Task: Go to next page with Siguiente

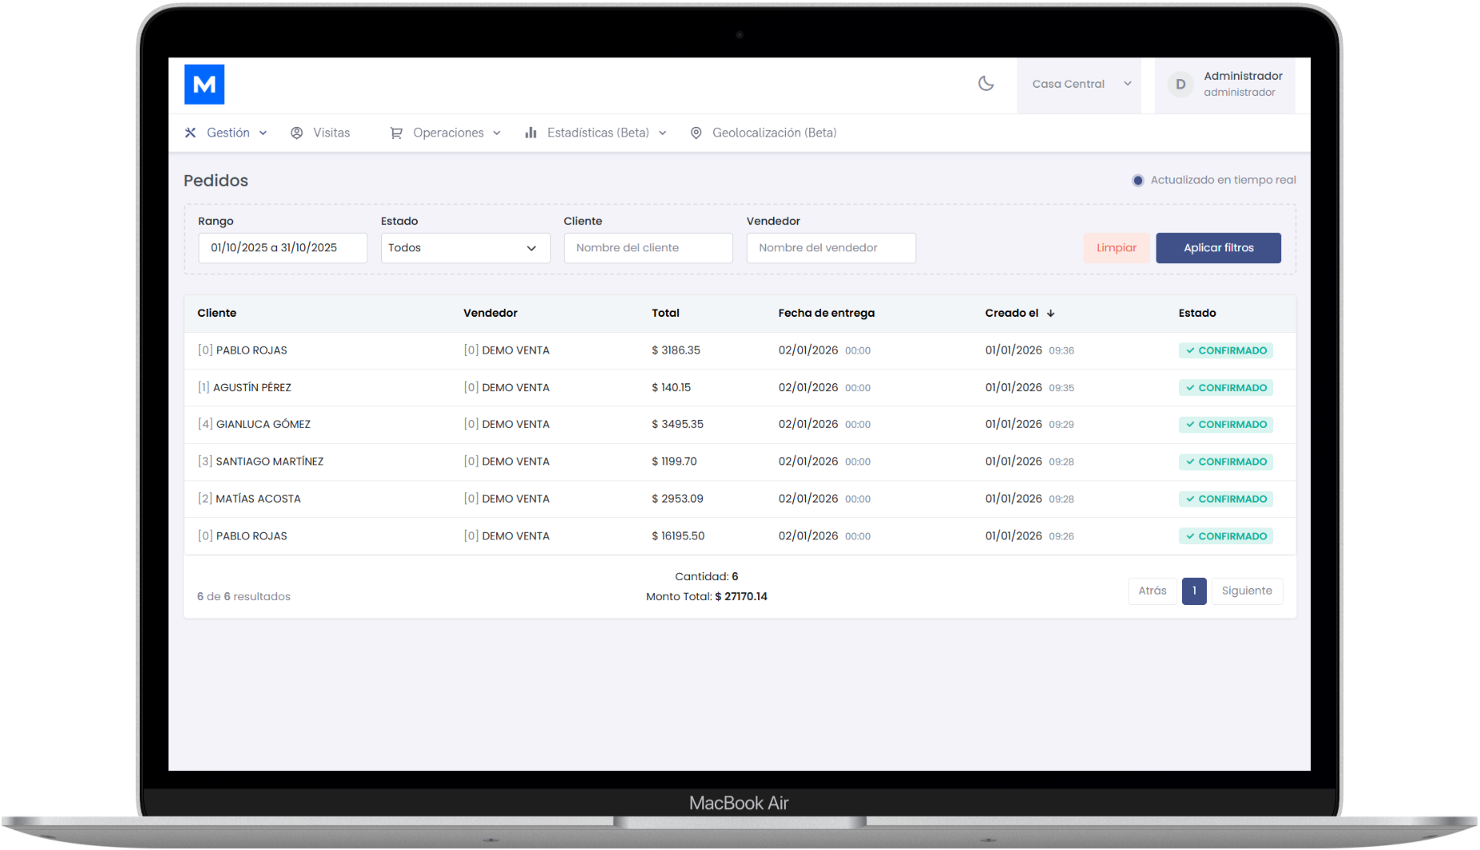Action: (1246, 591)
